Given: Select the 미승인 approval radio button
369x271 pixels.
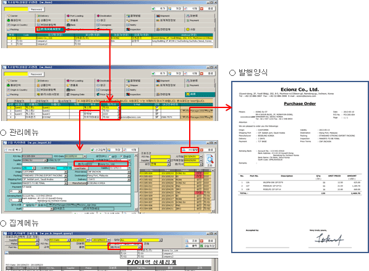Looking at the screenshot, I should point(121,157).
